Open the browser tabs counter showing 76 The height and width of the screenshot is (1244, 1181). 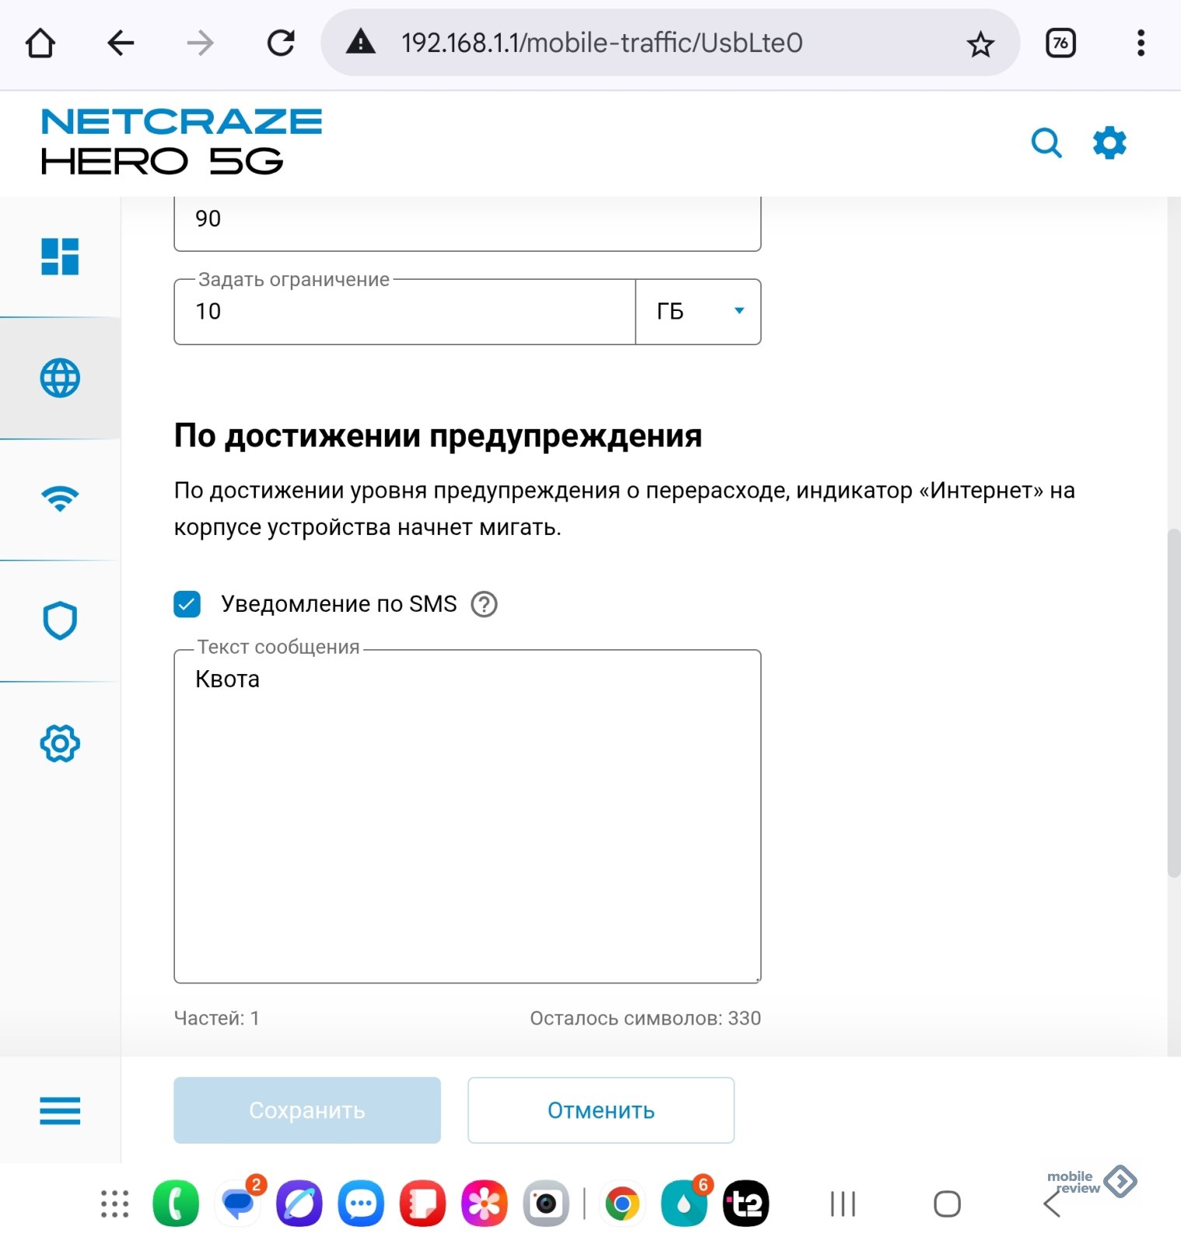pyautogui.click(x=1060, y=44)
